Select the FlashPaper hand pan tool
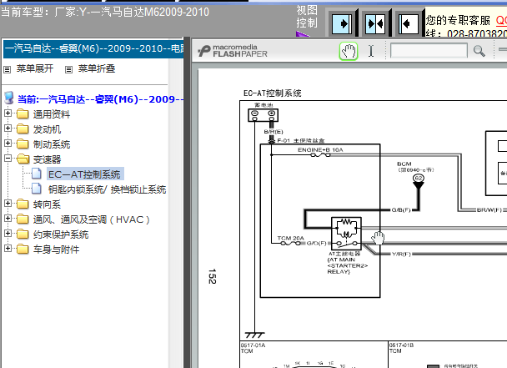 coord(349,51)
